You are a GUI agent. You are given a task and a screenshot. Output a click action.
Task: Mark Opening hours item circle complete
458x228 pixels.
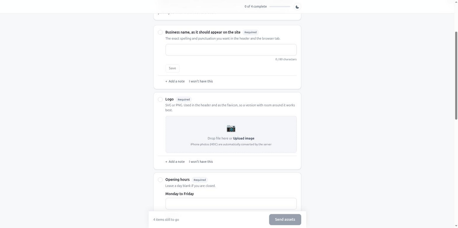(x=160, y=180)
